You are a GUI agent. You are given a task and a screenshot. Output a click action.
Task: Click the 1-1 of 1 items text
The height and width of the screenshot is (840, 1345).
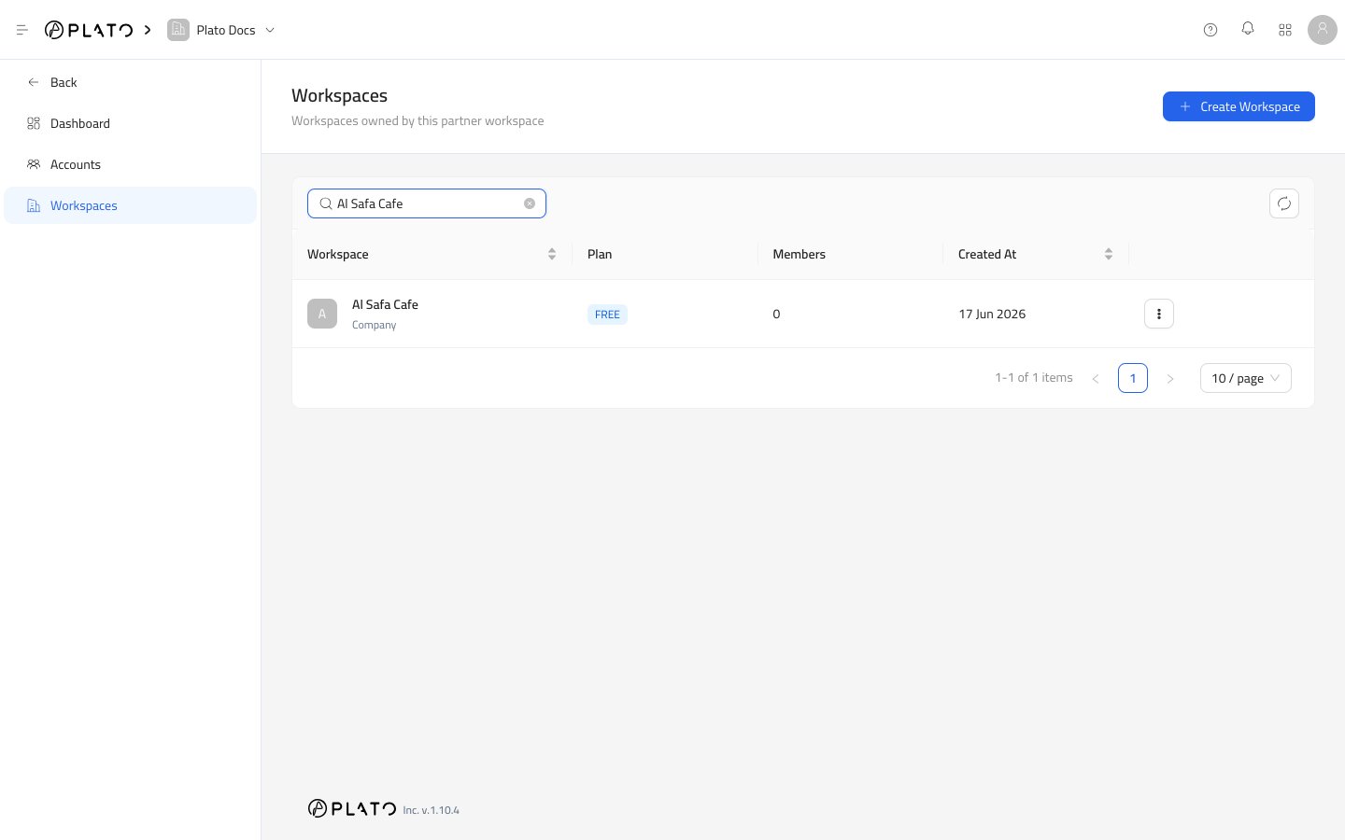pos(1034,378)
